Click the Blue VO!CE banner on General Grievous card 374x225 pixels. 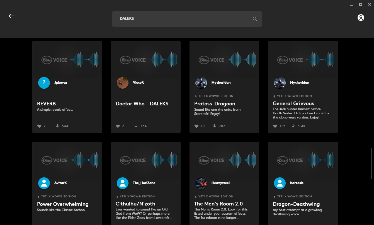pos(303,60)
